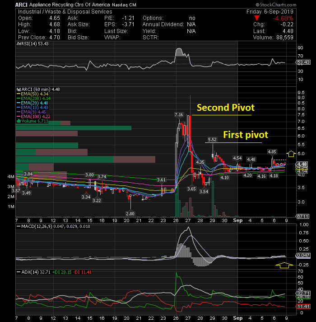Click the 3.34 price low label
Screen dimensions: 316x322
[86, 197]
